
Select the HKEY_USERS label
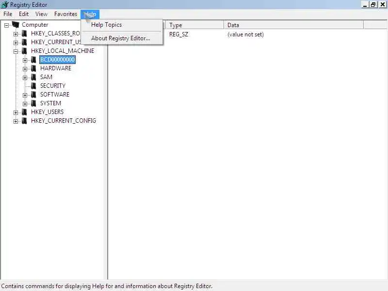tap(47, 112)
